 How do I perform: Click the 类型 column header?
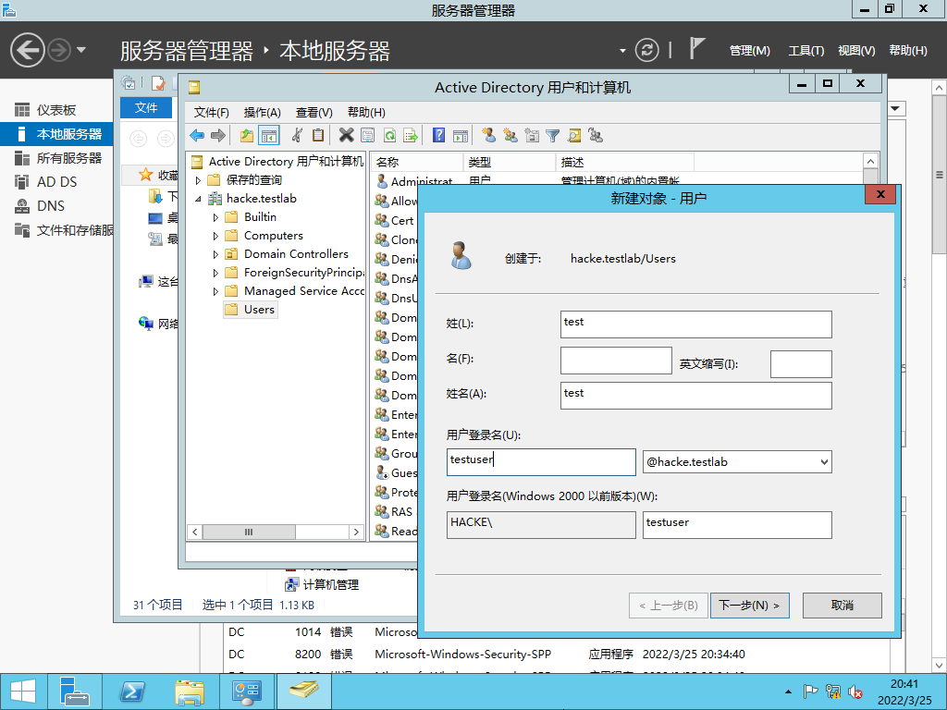click(510, 162)
